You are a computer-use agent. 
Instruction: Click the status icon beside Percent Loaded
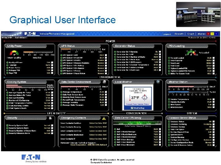[x=169, y=58]
